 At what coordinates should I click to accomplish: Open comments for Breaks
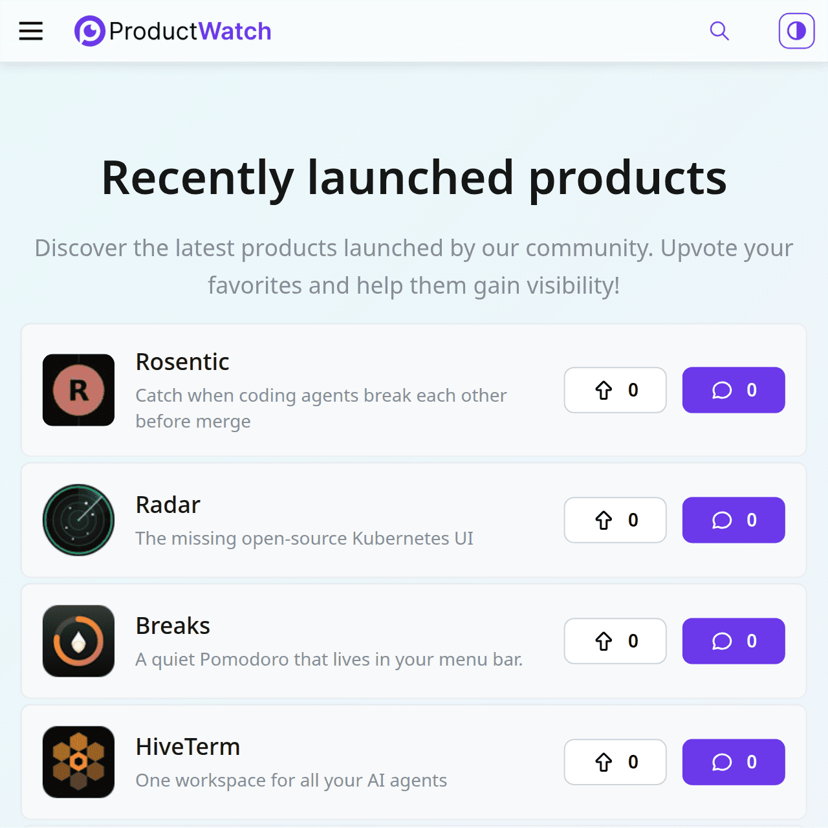[x=734, y=641]
